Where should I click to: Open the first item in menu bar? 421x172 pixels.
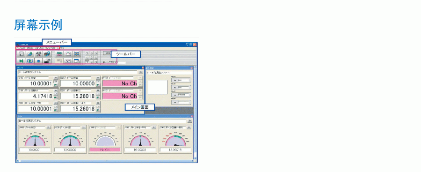(x=21, y=48)
